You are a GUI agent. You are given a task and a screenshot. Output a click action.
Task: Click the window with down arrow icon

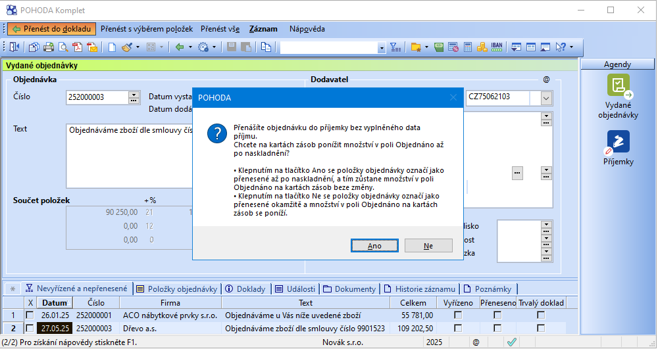(516, 47)
